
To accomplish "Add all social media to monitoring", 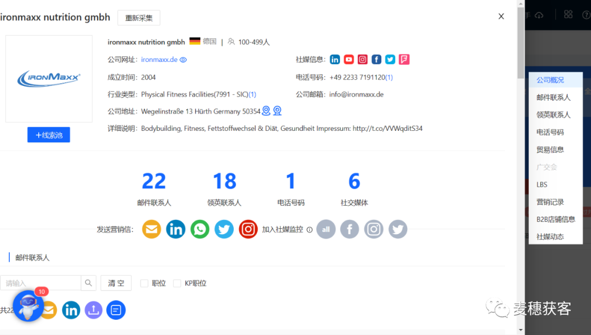I will (326, 229).
